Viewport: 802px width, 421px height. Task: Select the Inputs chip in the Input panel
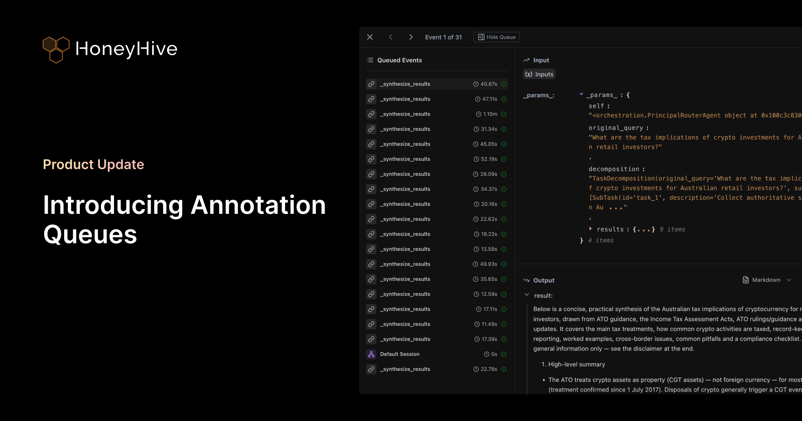click(x=539, y=74)
